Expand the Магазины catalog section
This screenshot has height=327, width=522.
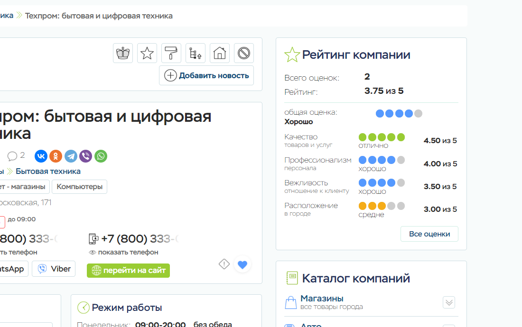click(x=449, y=302)
